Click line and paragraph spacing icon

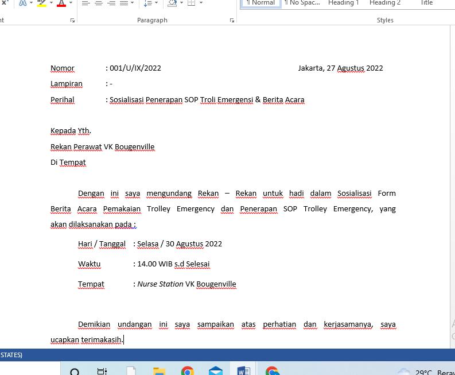pos(148,3)
